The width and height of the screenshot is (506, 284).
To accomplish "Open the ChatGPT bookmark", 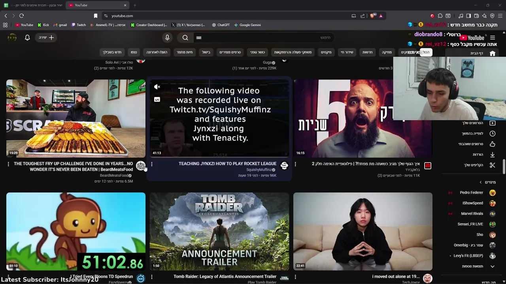I will 221,25.
